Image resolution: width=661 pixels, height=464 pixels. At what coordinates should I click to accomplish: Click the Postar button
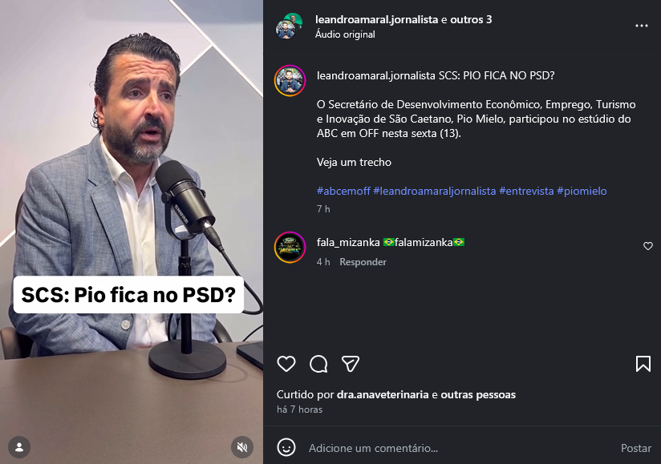point(635,448)
